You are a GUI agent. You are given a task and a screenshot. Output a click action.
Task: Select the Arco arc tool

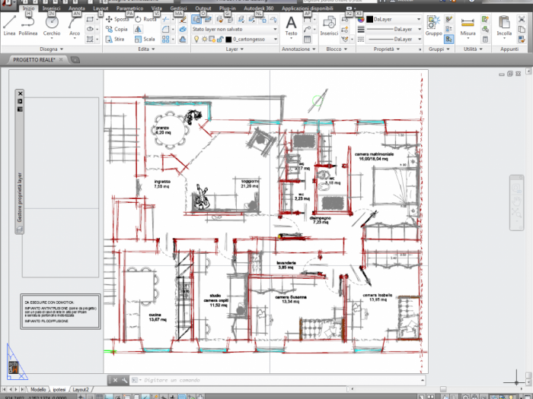click(x=75, y=27)
